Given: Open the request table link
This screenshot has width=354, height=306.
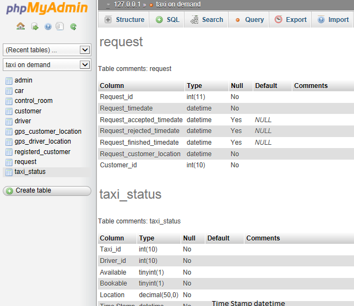Looking at the screenshot, I should [25, 162].
